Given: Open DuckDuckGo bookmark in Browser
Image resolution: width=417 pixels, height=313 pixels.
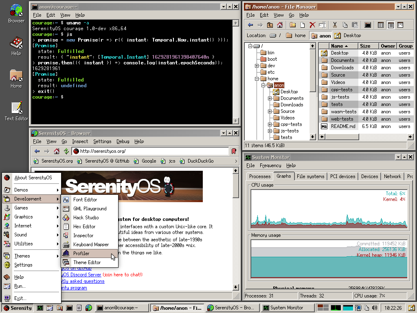Looking at the screenshot, I should 197,161.
